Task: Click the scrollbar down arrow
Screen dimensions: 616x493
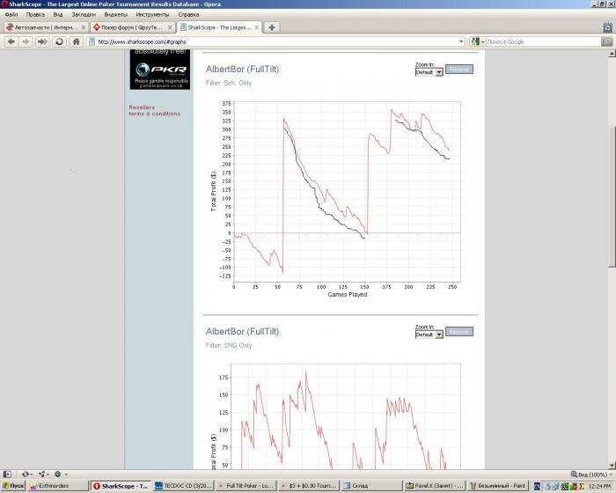Action: click(x=612, y=466)
